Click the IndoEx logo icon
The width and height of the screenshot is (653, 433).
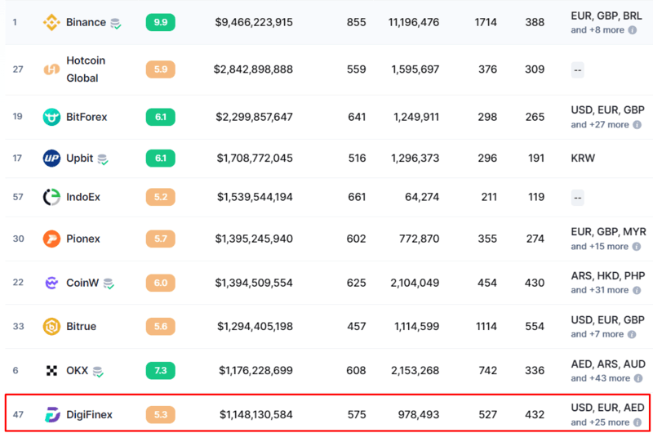(51, 197)
